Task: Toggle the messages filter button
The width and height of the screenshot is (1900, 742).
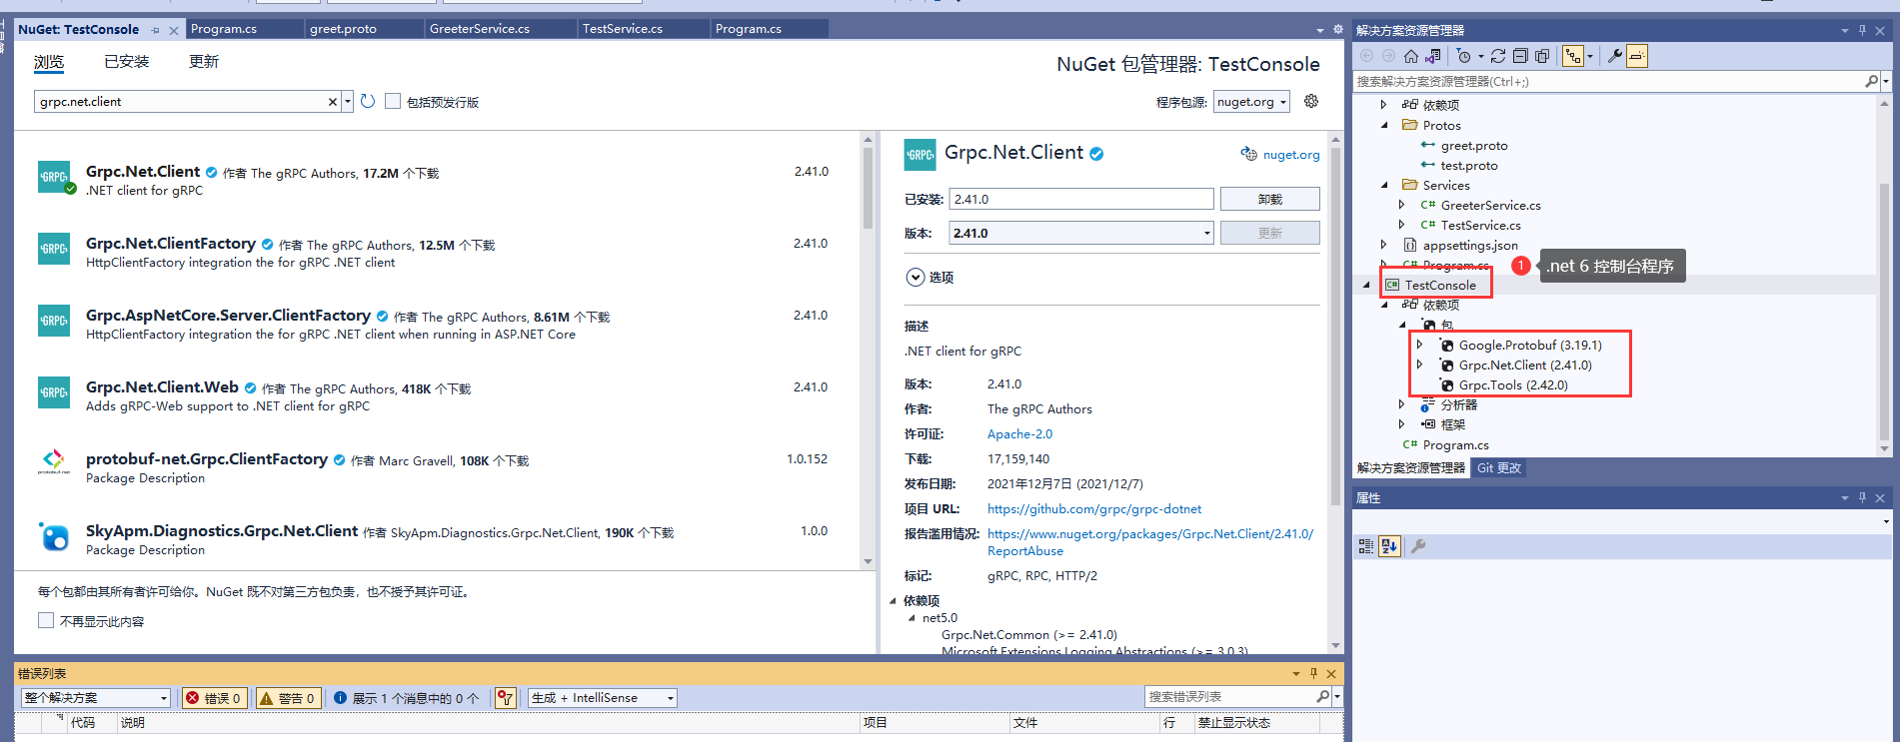Action: click(x=406, y=698)
